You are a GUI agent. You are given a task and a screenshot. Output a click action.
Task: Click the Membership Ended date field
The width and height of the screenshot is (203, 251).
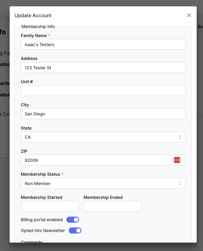click(112, 206)
